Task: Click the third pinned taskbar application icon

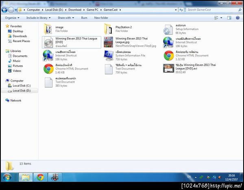Action: pos(55,177)
